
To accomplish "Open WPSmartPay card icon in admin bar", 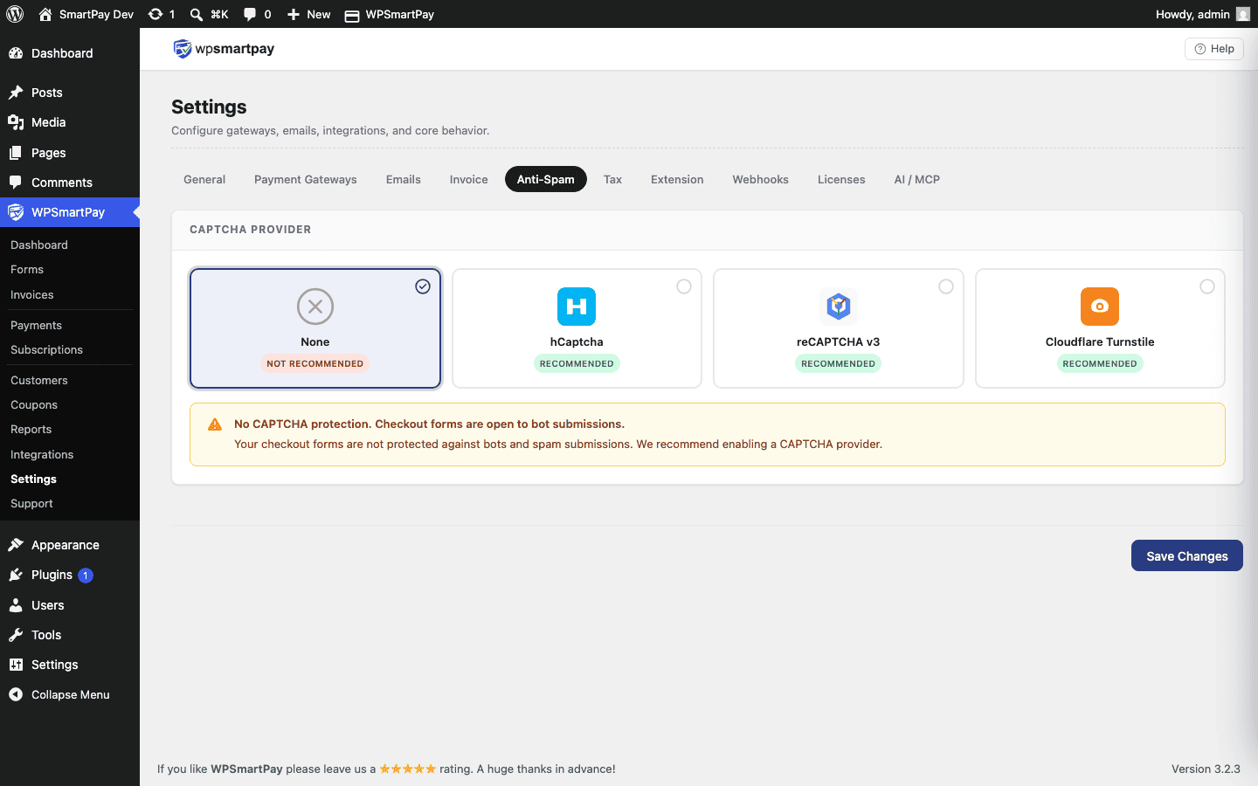I will (x=352, y=15).
